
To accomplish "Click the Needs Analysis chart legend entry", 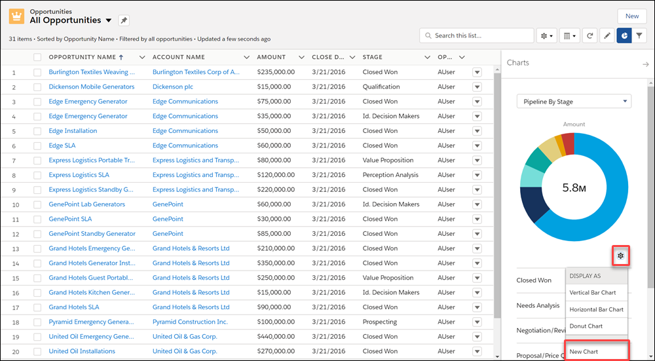I will [x=538, y=305].
